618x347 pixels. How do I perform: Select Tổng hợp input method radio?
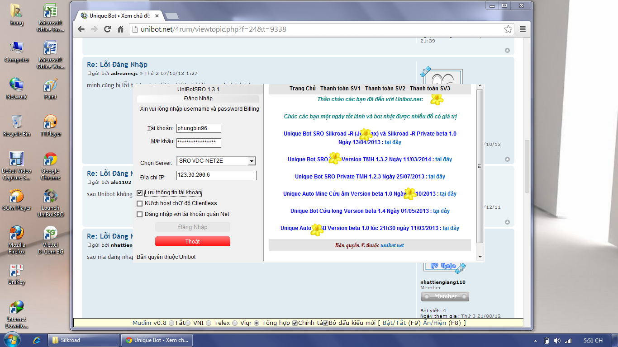coord(257,323)
